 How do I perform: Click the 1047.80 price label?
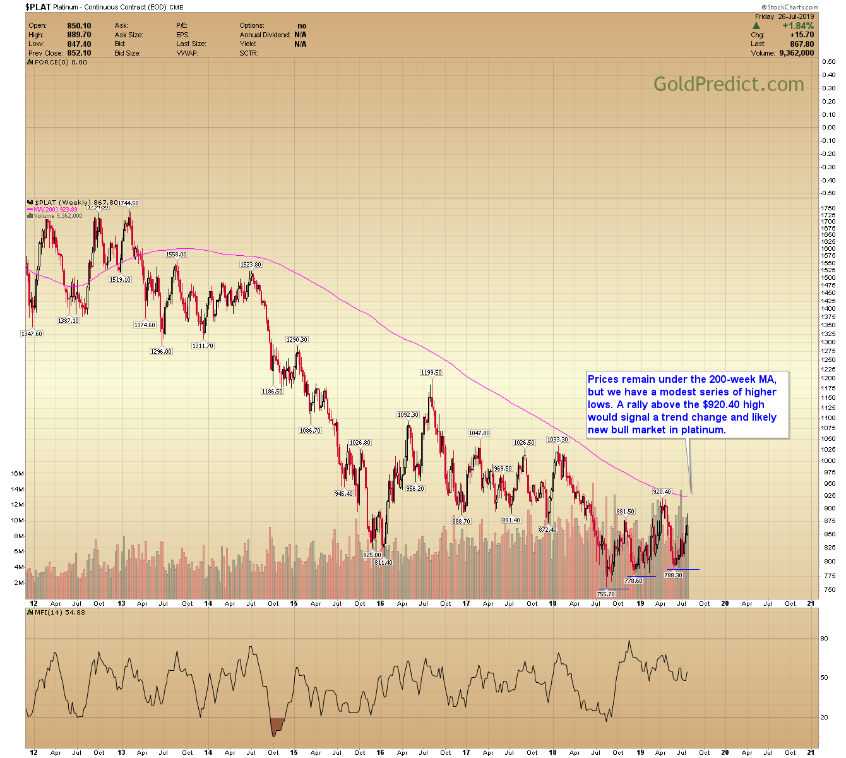pos(479,433)
